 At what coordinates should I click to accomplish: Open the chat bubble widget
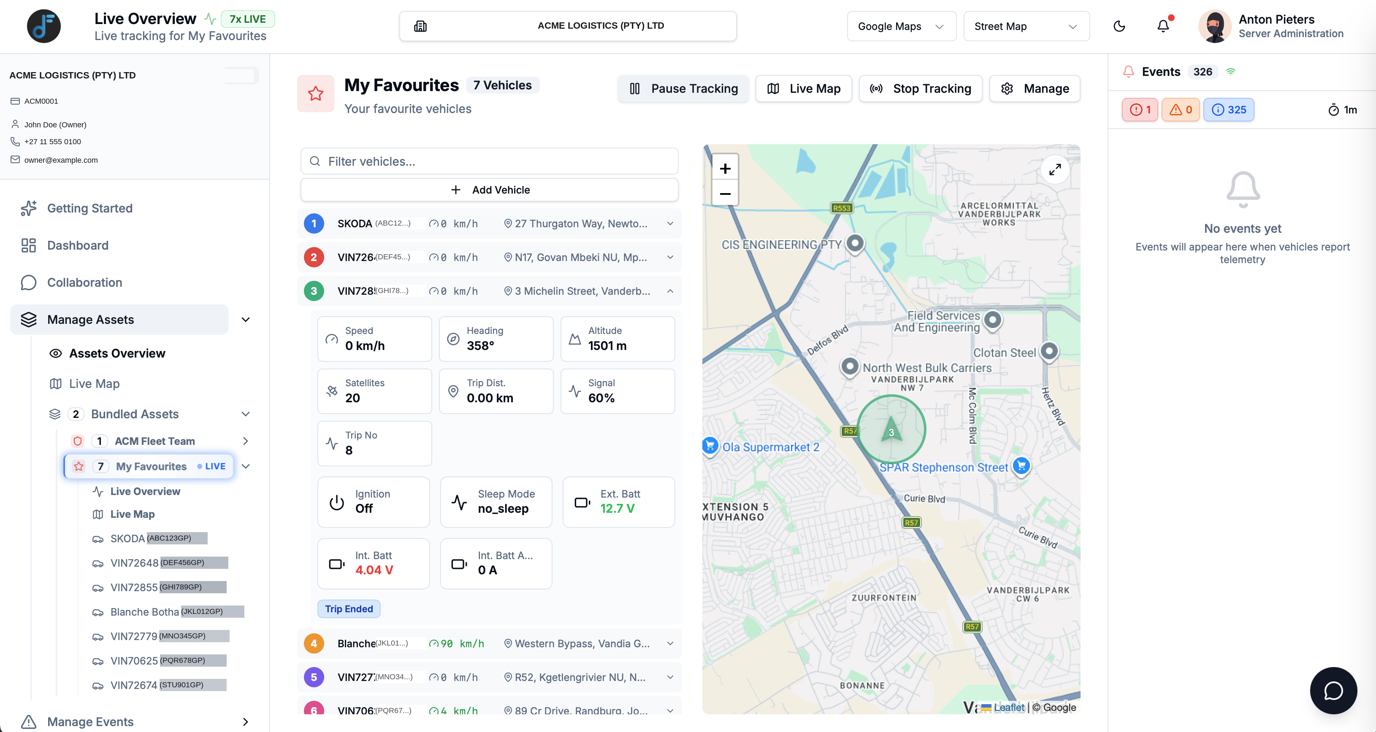click(1333, 690)
